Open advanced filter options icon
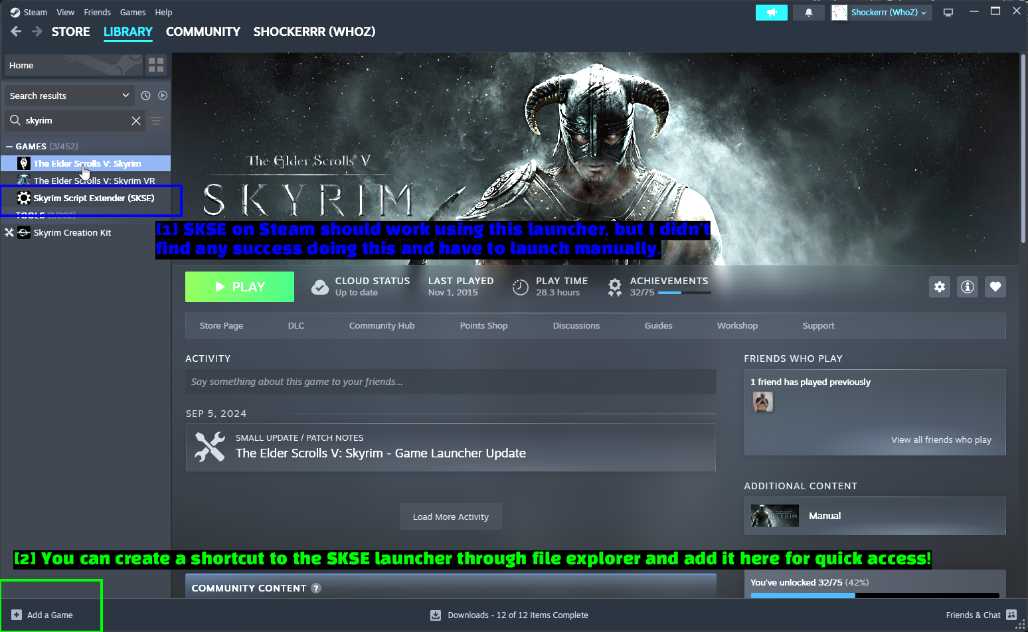1028x632 pixels. click(x=156, y=121)
